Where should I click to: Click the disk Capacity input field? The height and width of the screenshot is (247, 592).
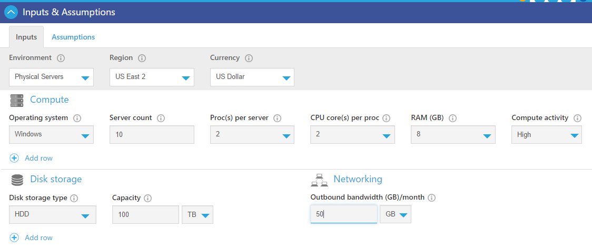tap(145, 215)
